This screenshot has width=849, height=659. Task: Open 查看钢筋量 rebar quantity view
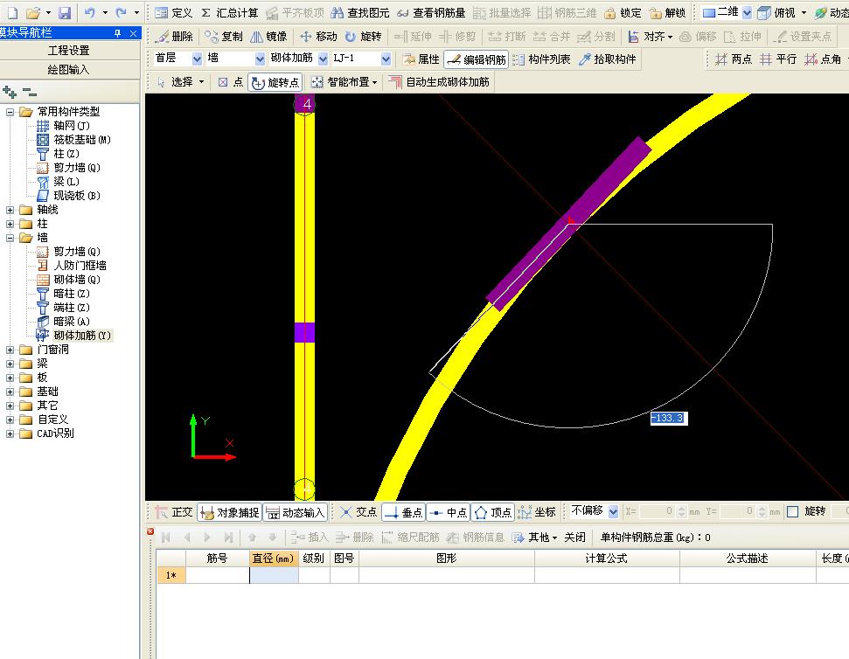431,12
